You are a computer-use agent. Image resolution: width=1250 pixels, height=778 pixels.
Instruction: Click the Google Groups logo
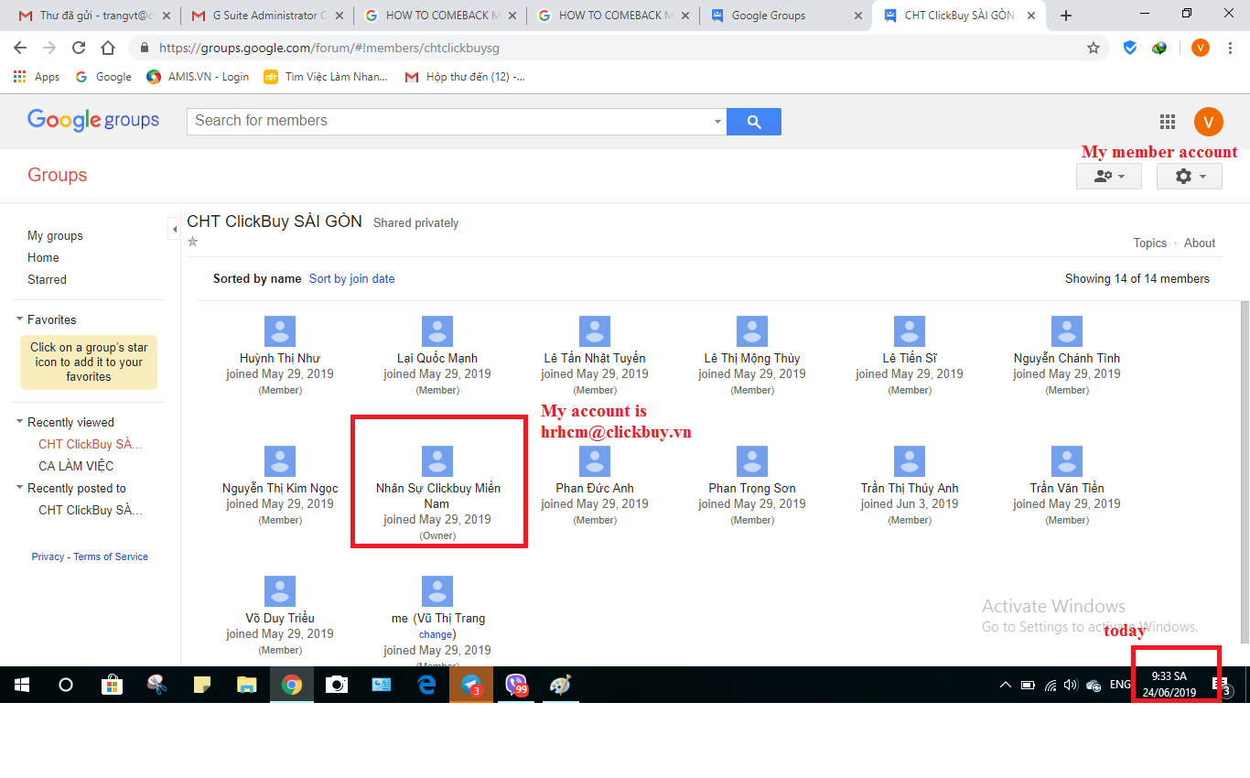(93, 120)
